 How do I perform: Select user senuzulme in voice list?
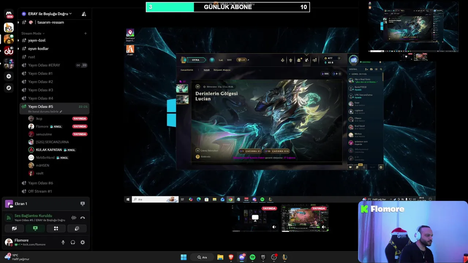58,134
